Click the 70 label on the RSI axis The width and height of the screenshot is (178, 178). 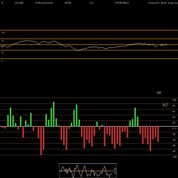point(2,41)
